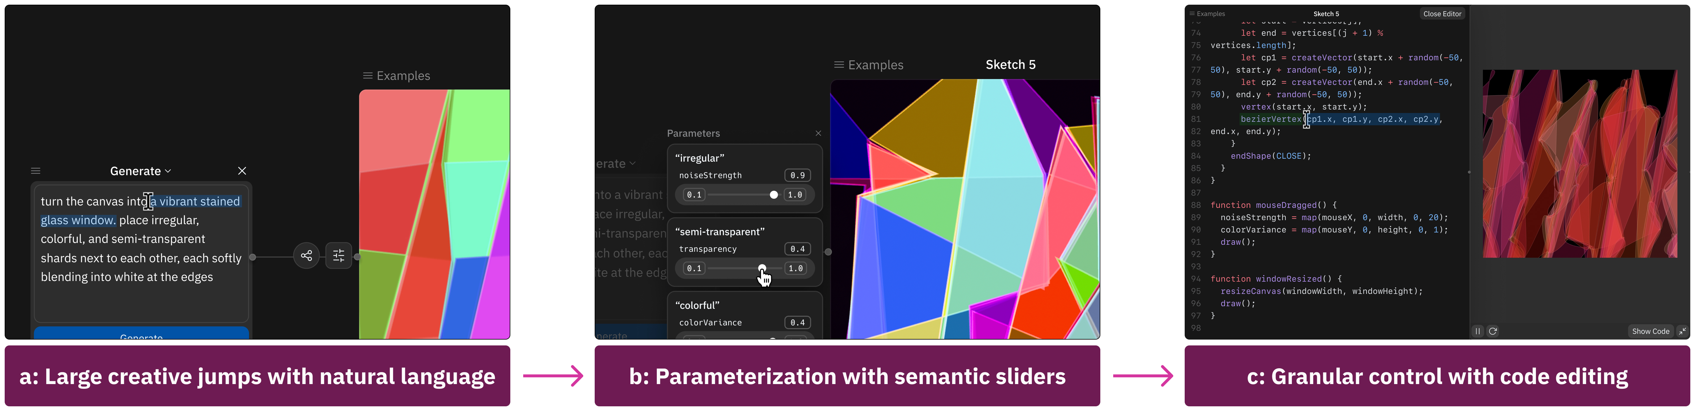1695x411 pixels.
Task: Click the code line "function mouseDragged() {"
Action: pos(1273,205)
